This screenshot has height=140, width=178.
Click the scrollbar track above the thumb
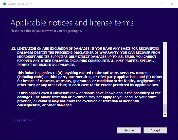[165, 76]
